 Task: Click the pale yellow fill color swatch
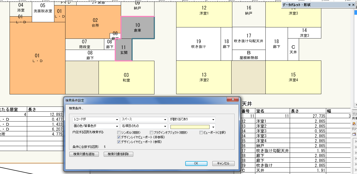pos(190,127)
